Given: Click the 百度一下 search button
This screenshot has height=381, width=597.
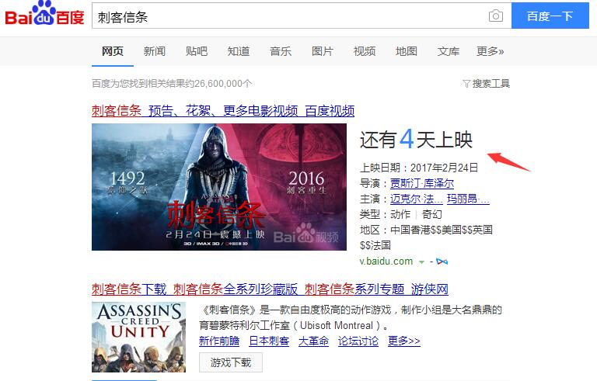Looking at the screenshot, I should (x=550, y=16).
